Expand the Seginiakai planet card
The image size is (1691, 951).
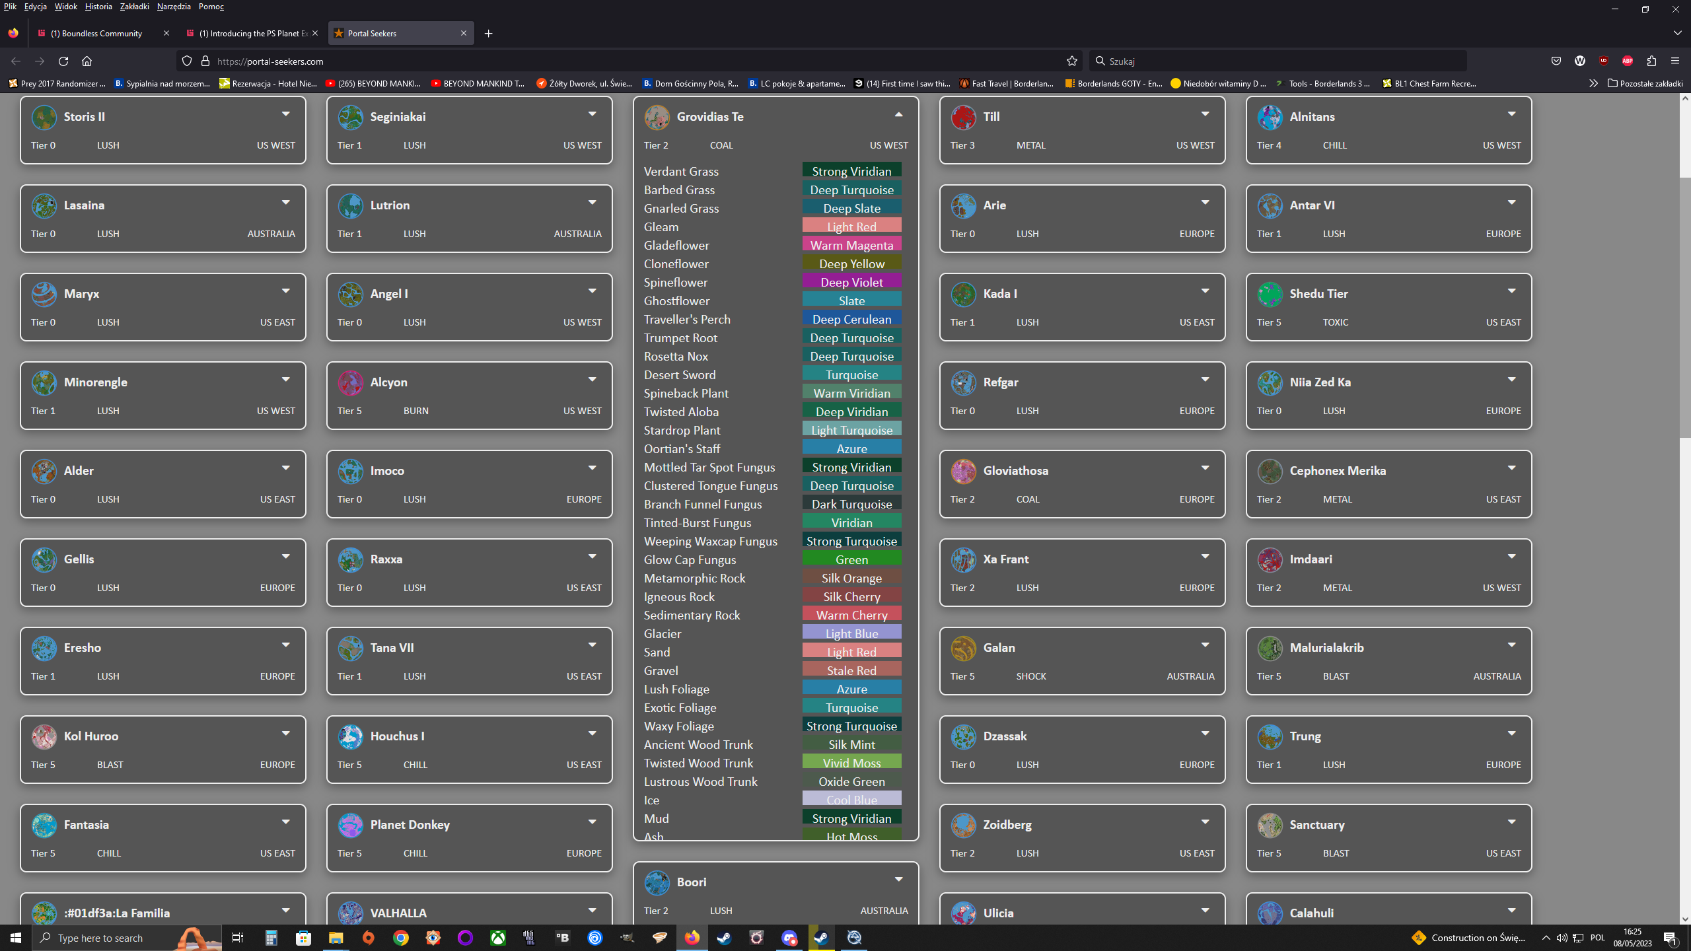pos(592,115)
